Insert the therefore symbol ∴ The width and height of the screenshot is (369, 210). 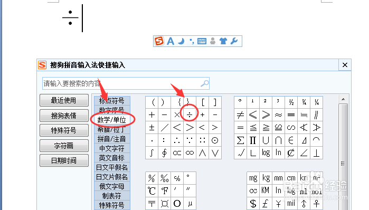pos(177,140)
